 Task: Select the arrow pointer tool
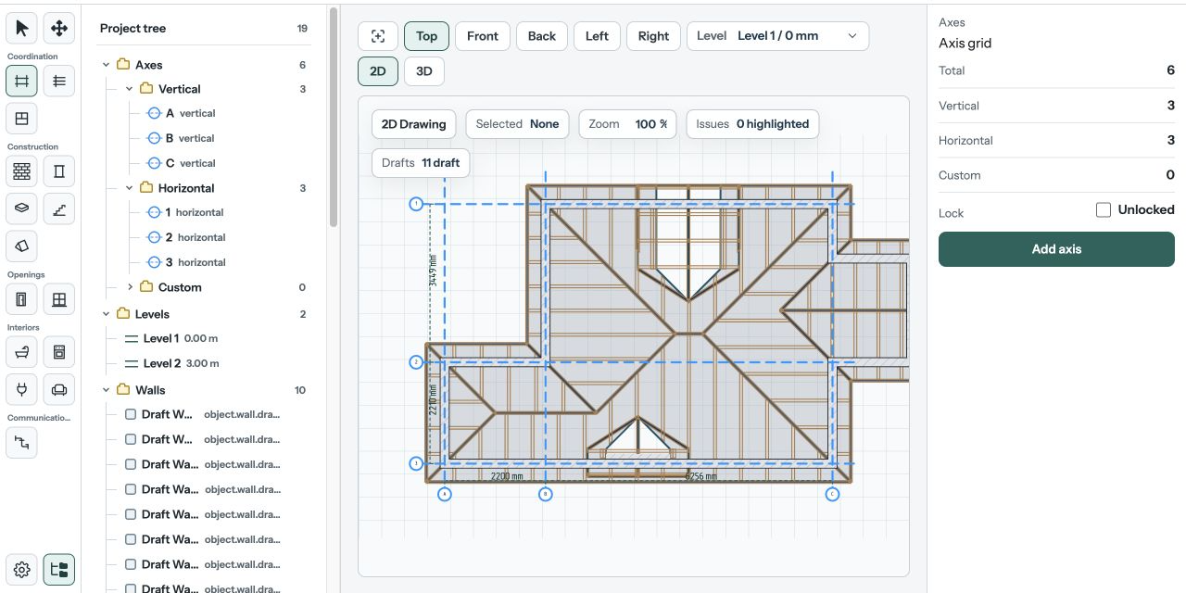tap(22, 29)
